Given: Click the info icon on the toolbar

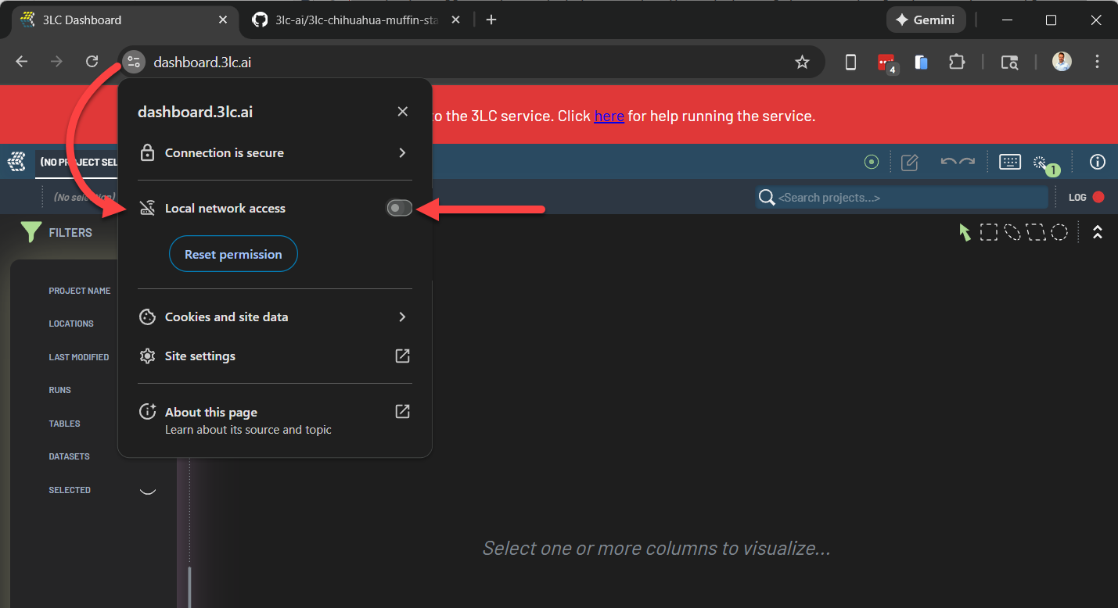Looking at the screenshot, I should click(x=1097, y=162).
